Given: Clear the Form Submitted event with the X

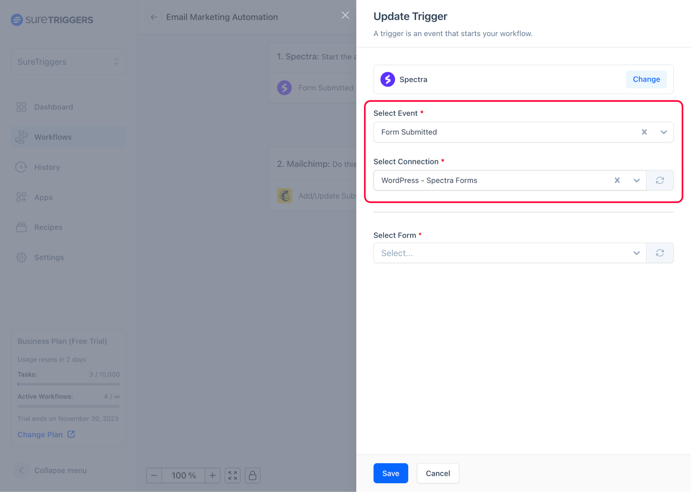Looking at the screenshot, I should point(644,132).
